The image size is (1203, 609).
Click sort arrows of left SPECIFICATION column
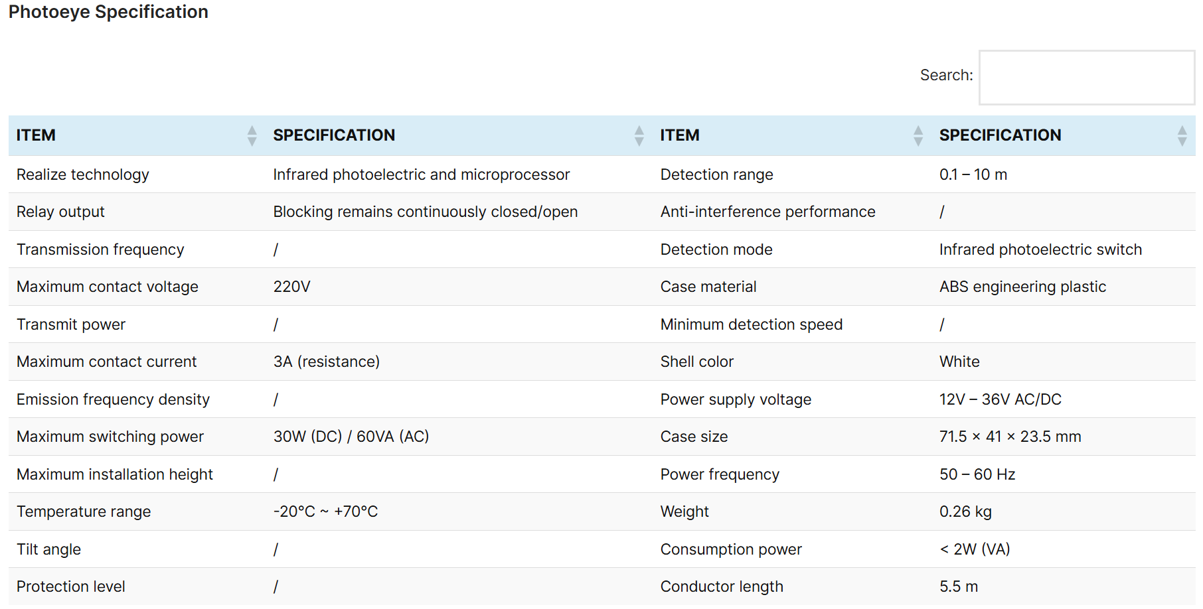[x=639, y=135]
